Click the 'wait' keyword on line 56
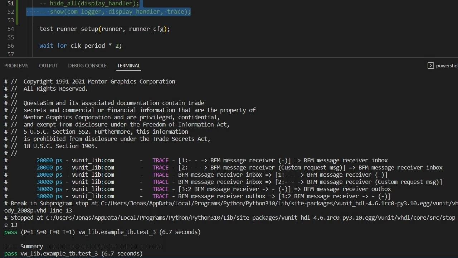 click(47, 46)
